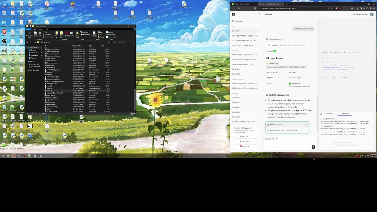Open the browser's new tab plus button

[x=286, y=4]
